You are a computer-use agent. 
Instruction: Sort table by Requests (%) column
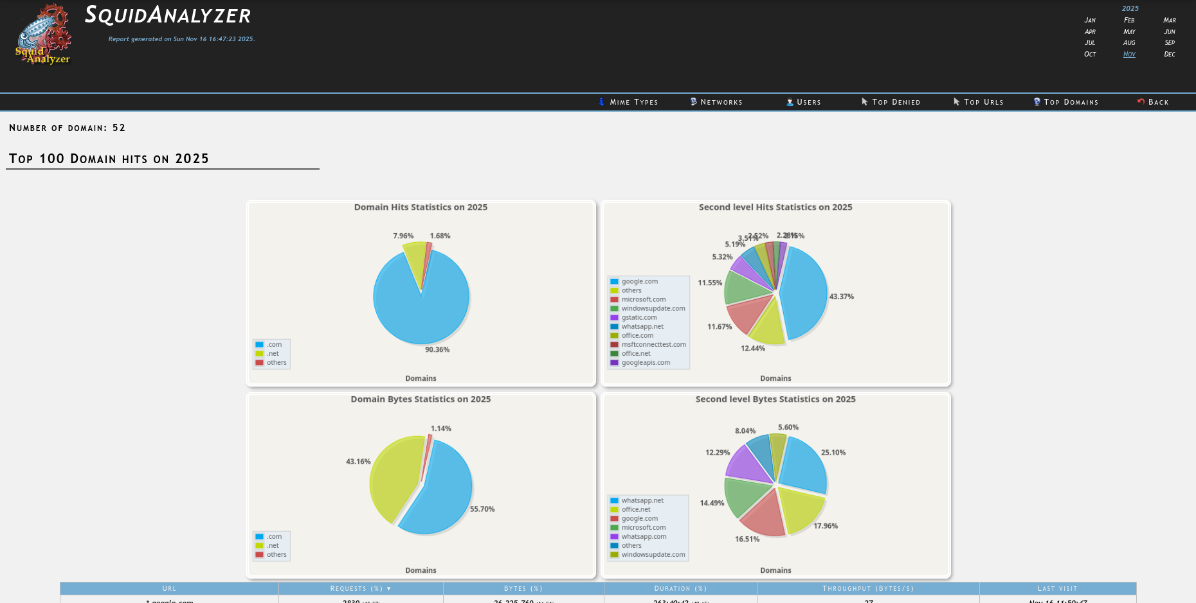(x=361, y=588)
